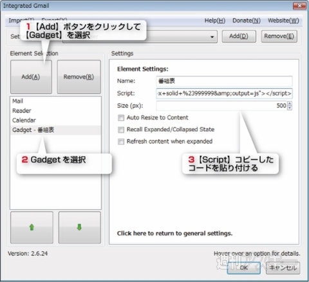The width and height of the screenshot is (309, 282).
Task: Decrease Size (px) with stepper down arrow
Action: pyautogui.click(x=290, y=108)
